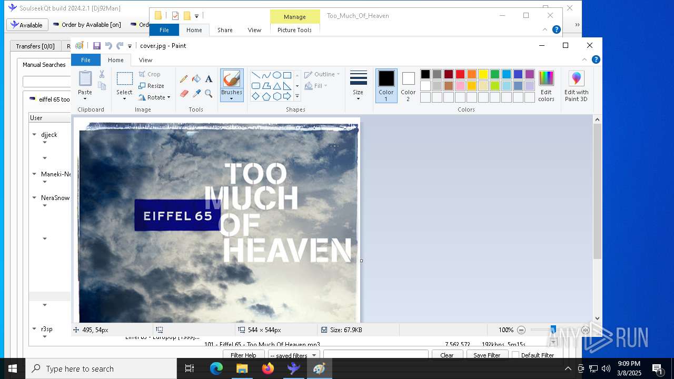Click the Cut scissors icon
The width and height of the screenshot is (674, 379).
102,74
